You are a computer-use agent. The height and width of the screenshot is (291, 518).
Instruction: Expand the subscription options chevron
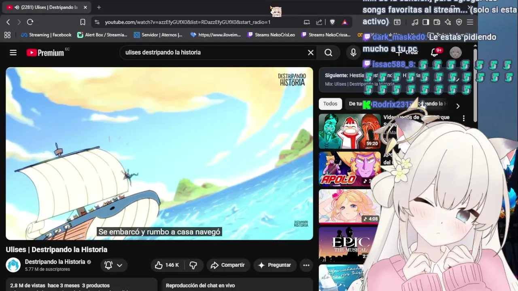point(119,265)
